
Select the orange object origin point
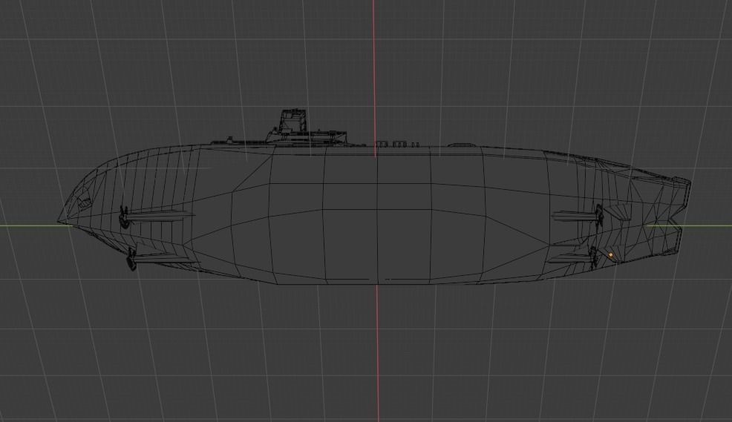click(x=611, y=255)
